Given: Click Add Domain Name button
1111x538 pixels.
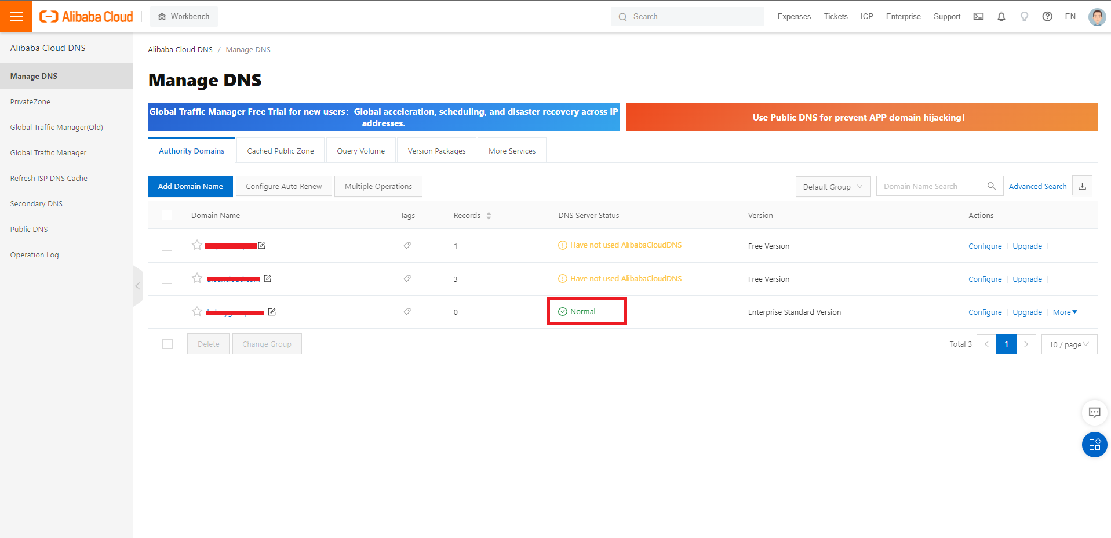Looking at the screenshot, I should pyautogui.click(x=190, y=186).
